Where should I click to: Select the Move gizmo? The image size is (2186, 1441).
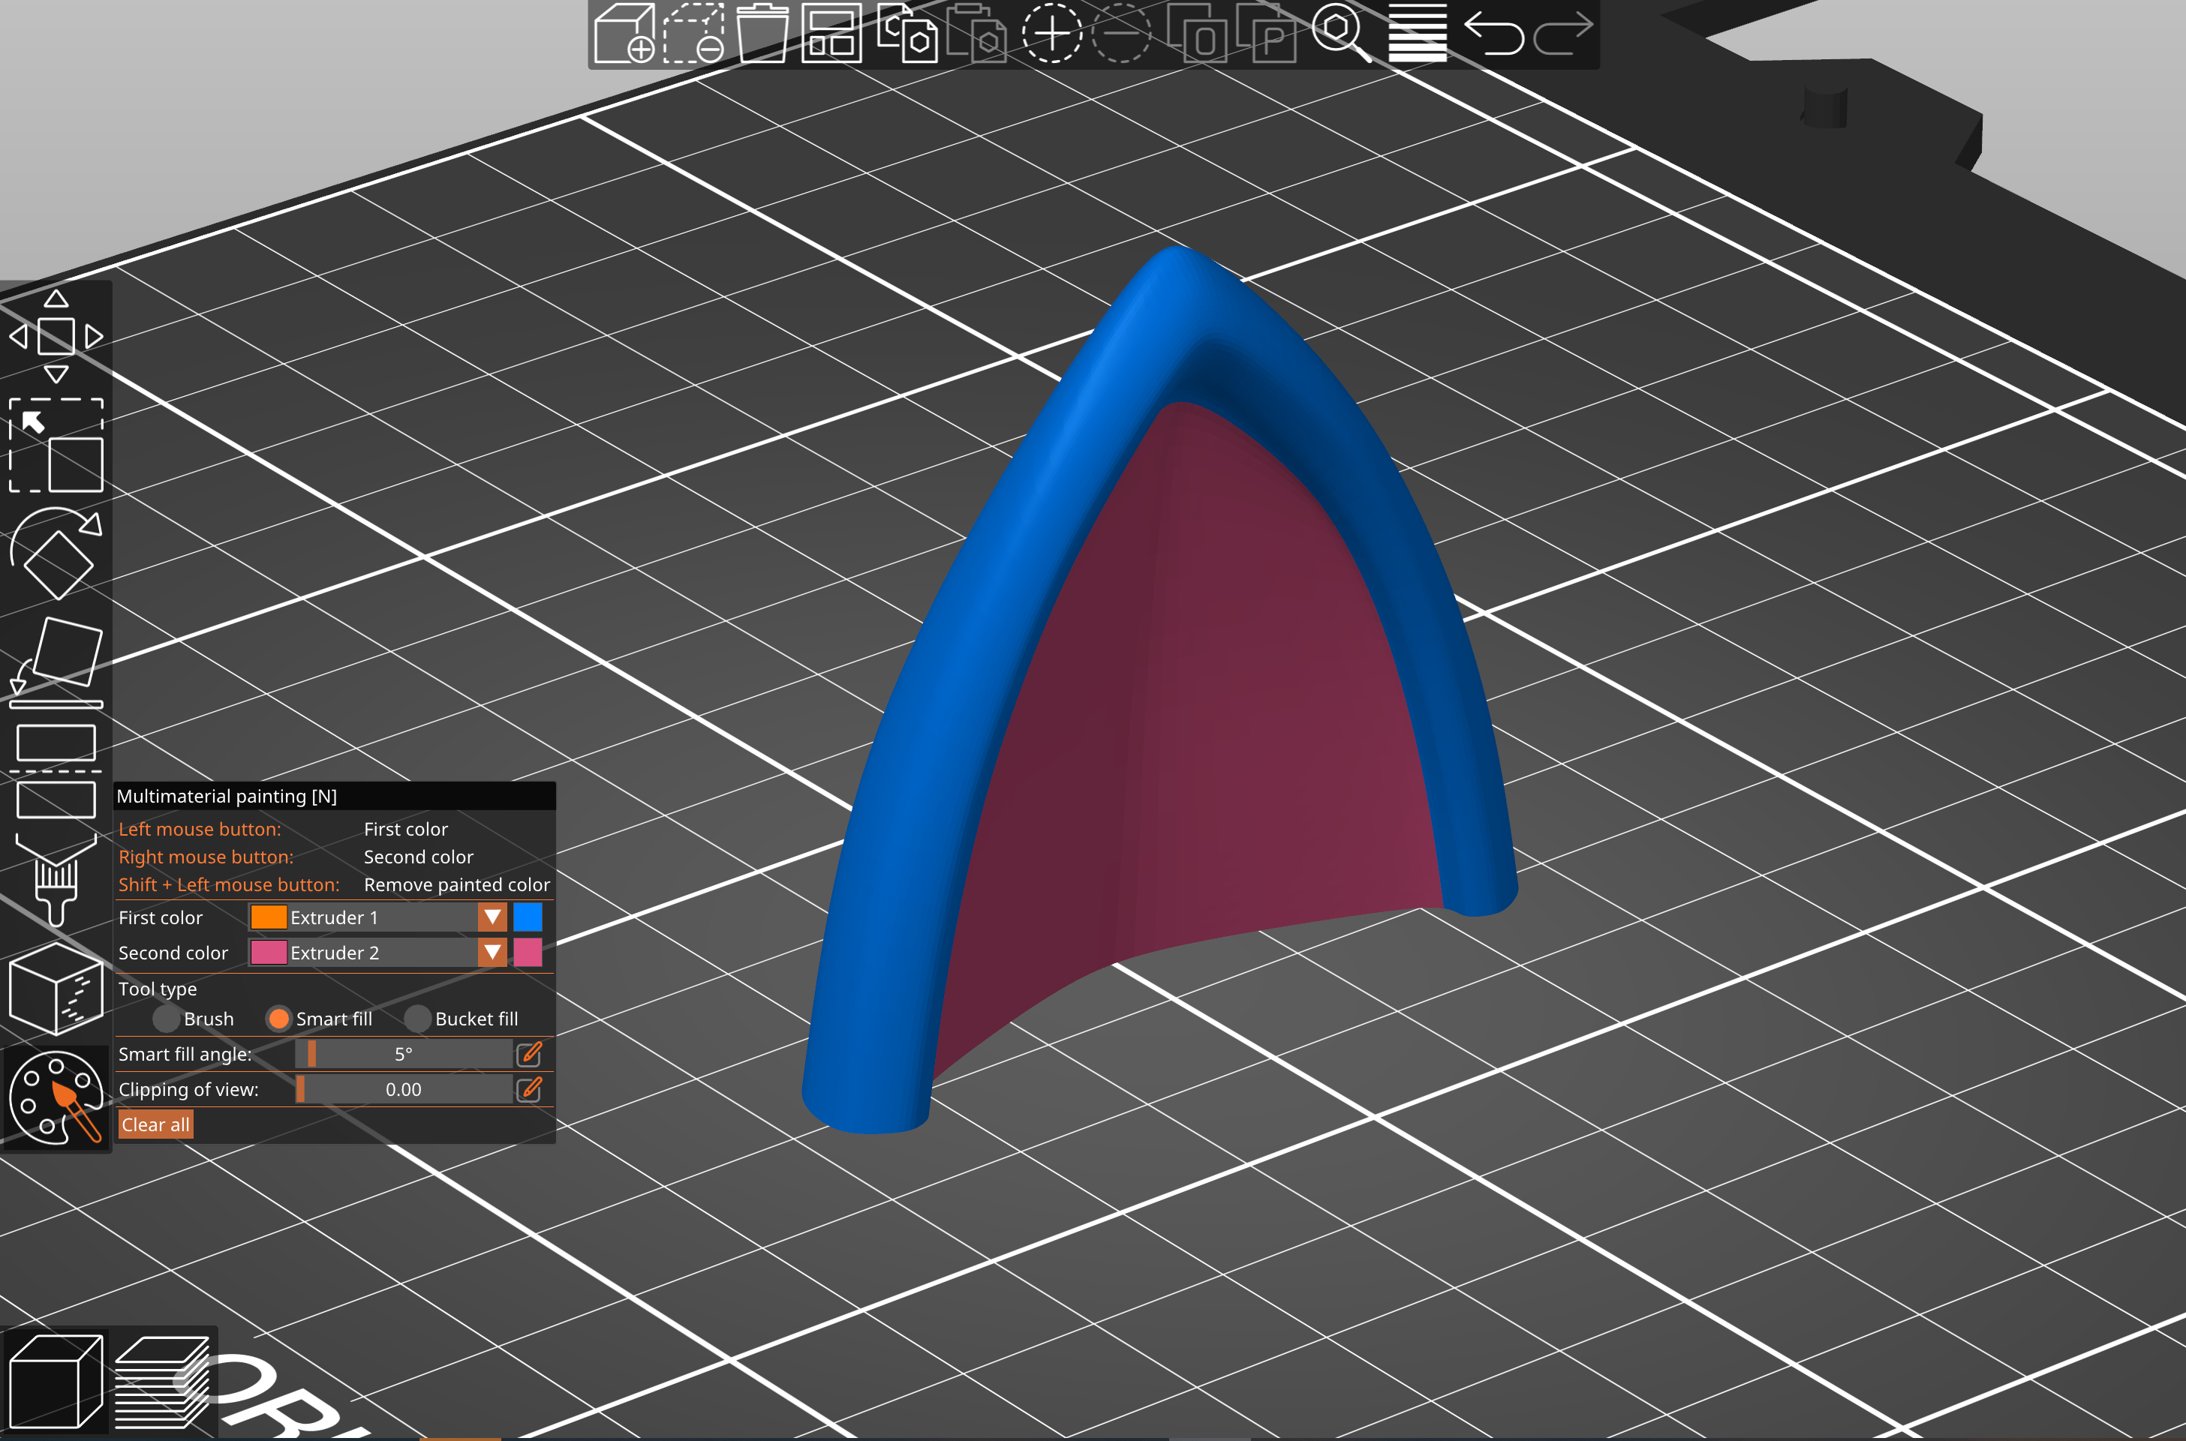(56, 336)
